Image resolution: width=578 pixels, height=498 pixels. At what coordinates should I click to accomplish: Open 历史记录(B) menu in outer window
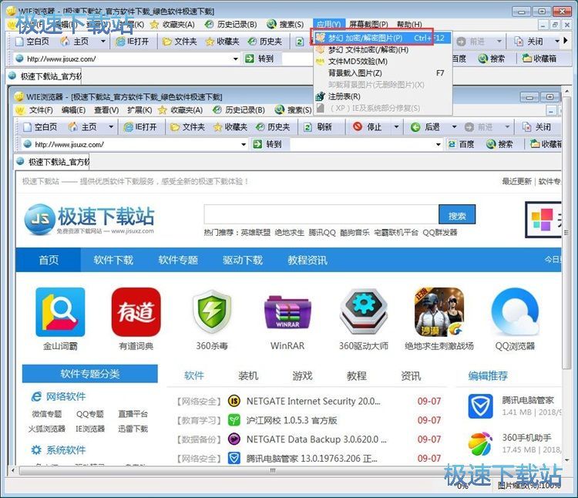point(231,25)
